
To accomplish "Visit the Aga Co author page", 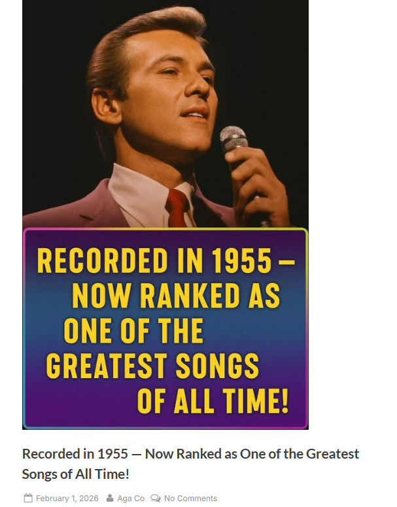I will [x=131, y=498].
